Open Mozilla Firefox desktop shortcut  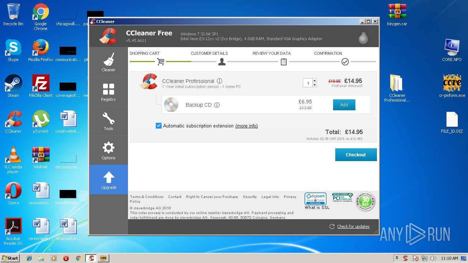point(41,50)
